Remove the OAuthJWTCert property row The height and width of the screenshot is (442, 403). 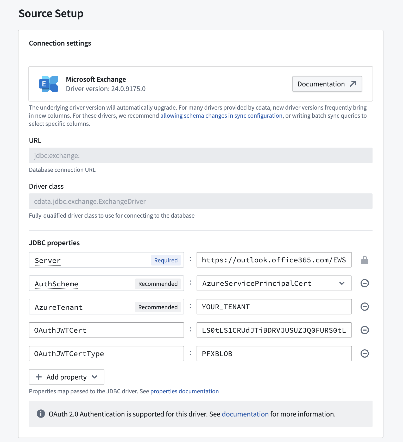[364, 330]
